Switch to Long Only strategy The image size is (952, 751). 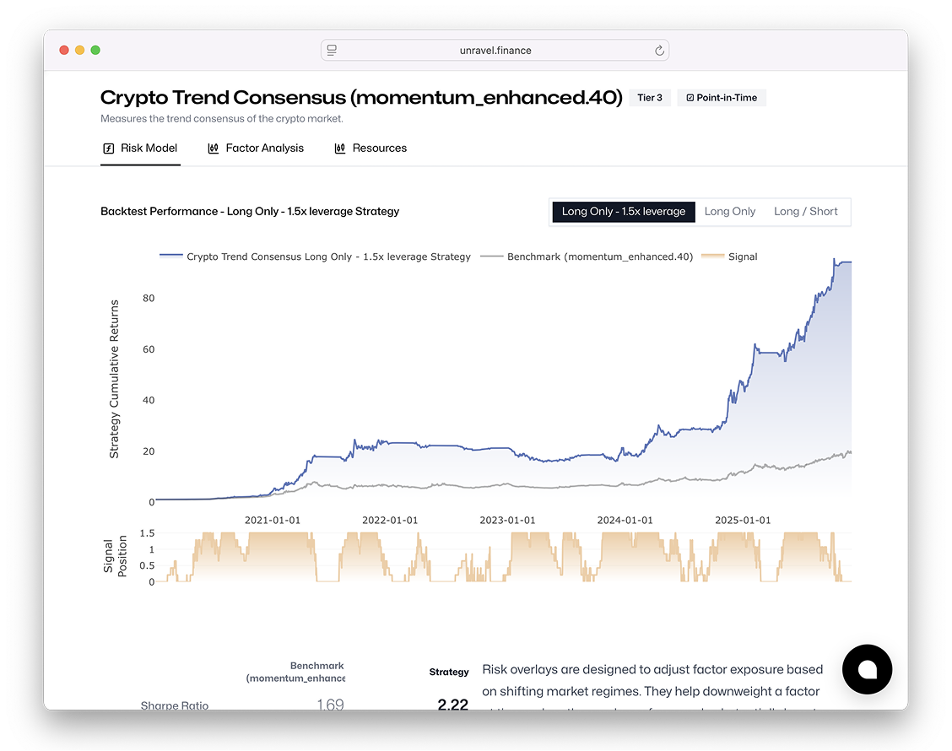730,212
